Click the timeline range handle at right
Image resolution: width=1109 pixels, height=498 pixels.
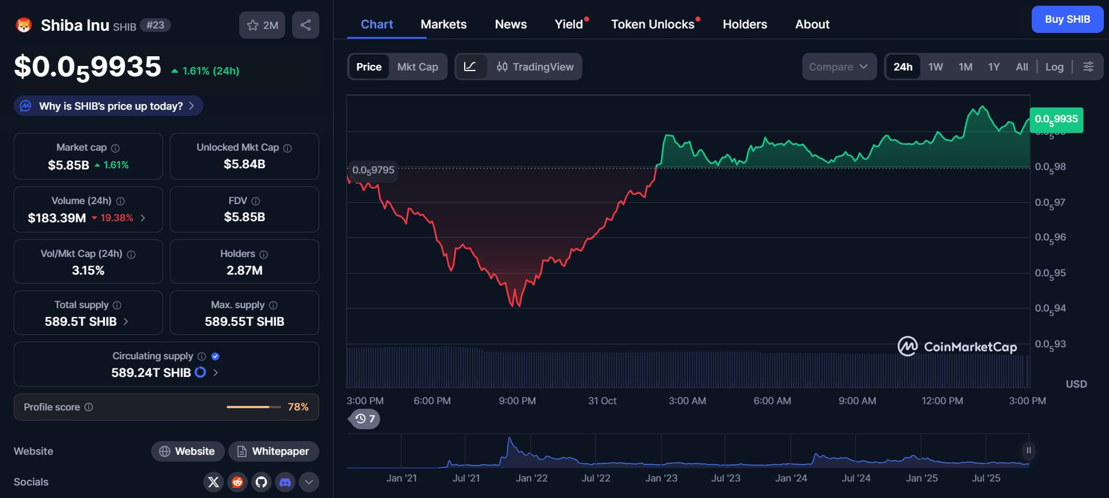click(1028, 450)
